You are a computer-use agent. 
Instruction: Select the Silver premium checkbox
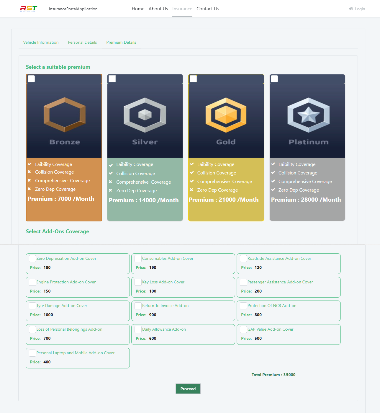point(112,79)
